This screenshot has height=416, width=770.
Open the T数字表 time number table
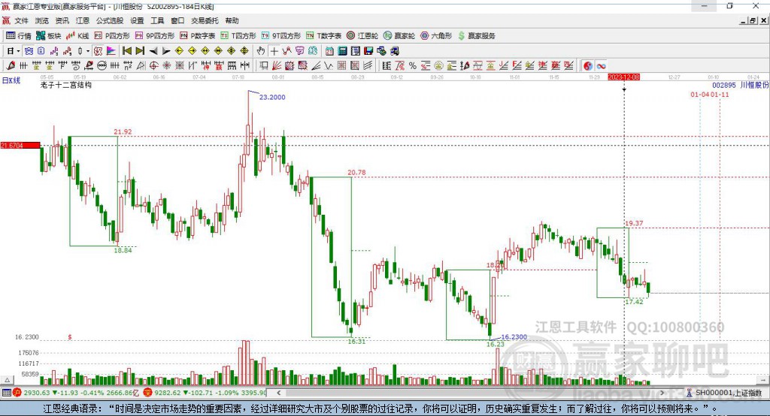323,36
